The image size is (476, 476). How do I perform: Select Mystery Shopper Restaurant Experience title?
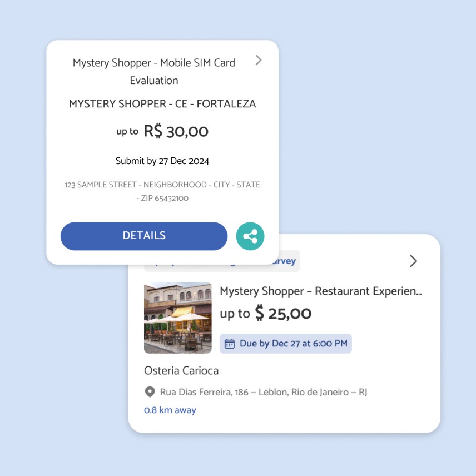coord(321,291)
